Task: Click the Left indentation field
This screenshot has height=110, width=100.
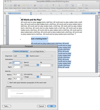Action: pyautogui.click(x=16, y=63)
